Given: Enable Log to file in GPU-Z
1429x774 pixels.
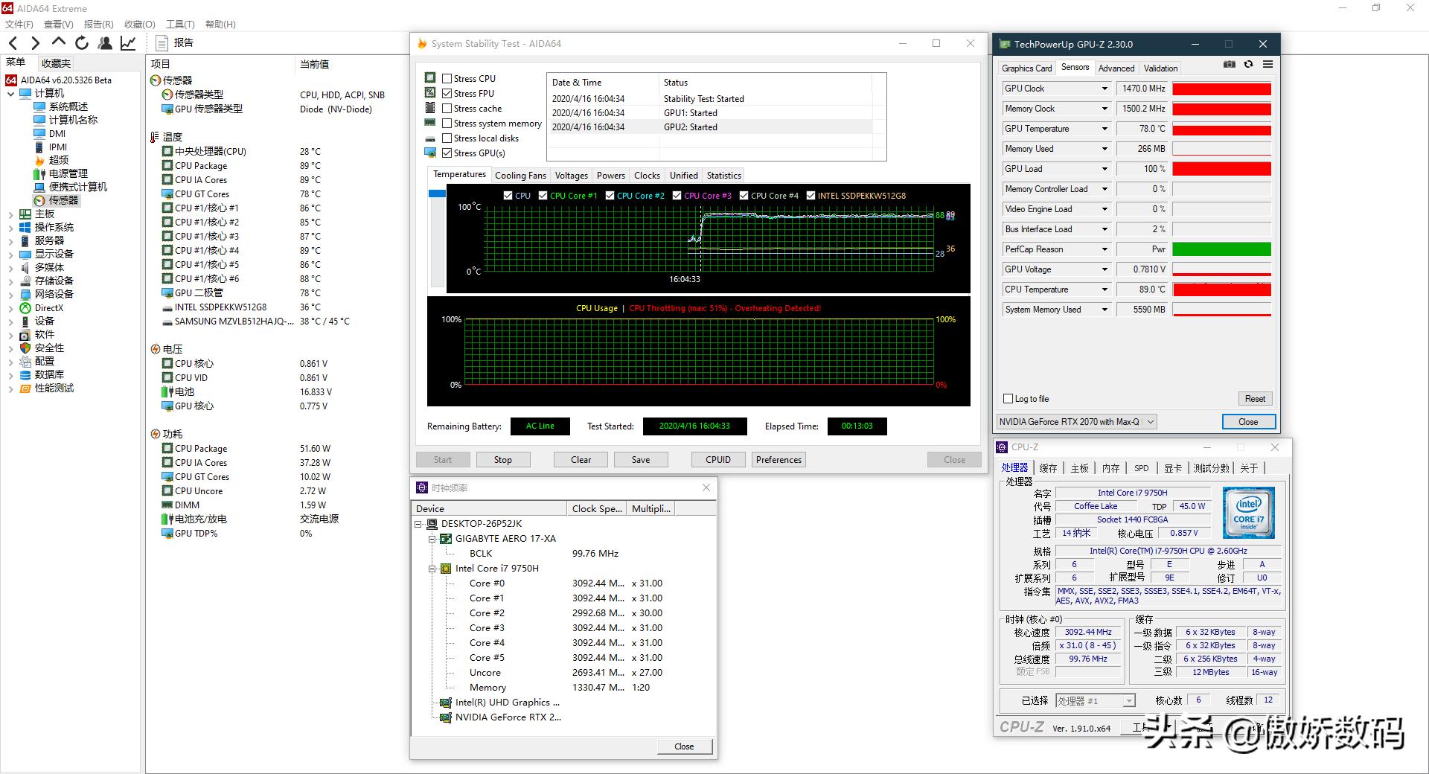Looking at the screenshot, I should pyautogui.click(x=1008, y=399).
